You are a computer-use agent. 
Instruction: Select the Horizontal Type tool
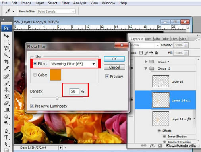(6, 137)
